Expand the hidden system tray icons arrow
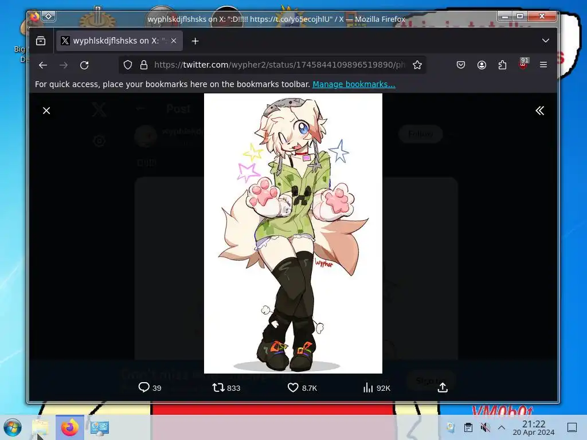The image size is (587, 440). pyautogui.click(x=502, y=427)
